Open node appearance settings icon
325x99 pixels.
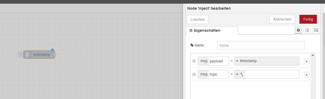[x=316, y=30]
